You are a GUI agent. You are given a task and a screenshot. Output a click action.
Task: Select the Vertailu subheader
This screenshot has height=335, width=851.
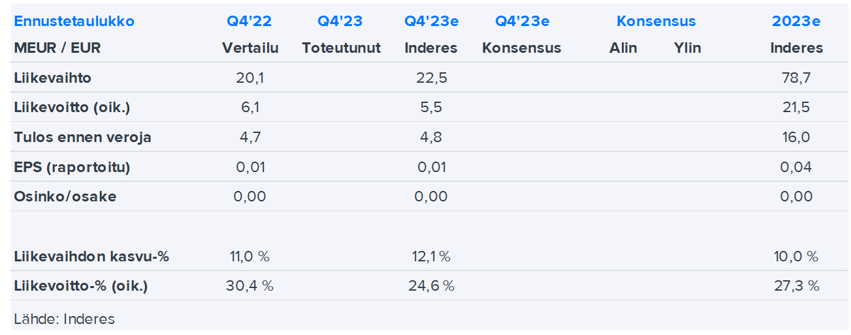point(249,48)
